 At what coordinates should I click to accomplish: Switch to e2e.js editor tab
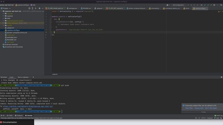pos(186,8)
